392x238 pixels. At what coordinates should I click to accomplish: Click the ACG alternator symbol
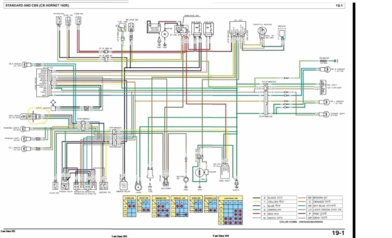pos(200,173)
